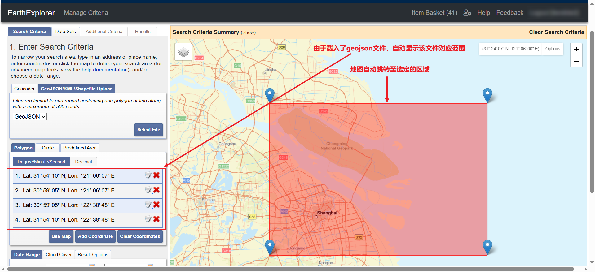Click the Clear Coordinates button
Screen dimensions: 595x272
pos(140,236)
